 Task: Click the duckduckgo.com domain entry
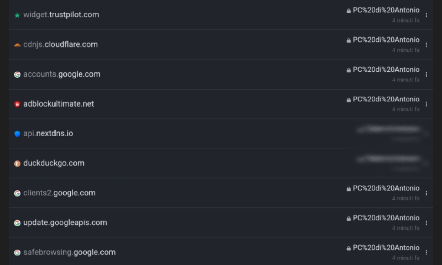pyautogui.click(x=54, y=163)
